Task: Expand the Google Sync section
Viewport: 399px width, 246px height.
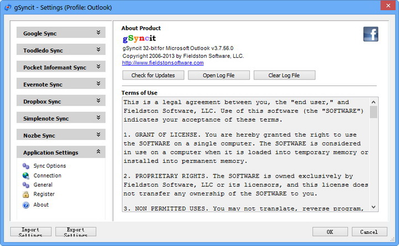Action: (x=98, y=33)
